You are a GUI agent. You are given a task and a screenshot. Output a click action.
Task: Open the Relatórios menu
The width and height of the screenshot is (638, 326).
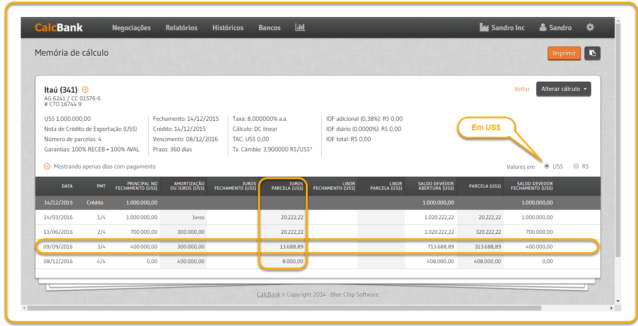click(x=181, y=28)
